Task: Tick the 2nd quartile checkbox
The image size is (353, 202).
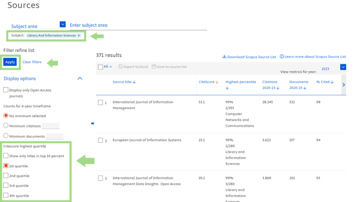Action: tap(6, 175)
